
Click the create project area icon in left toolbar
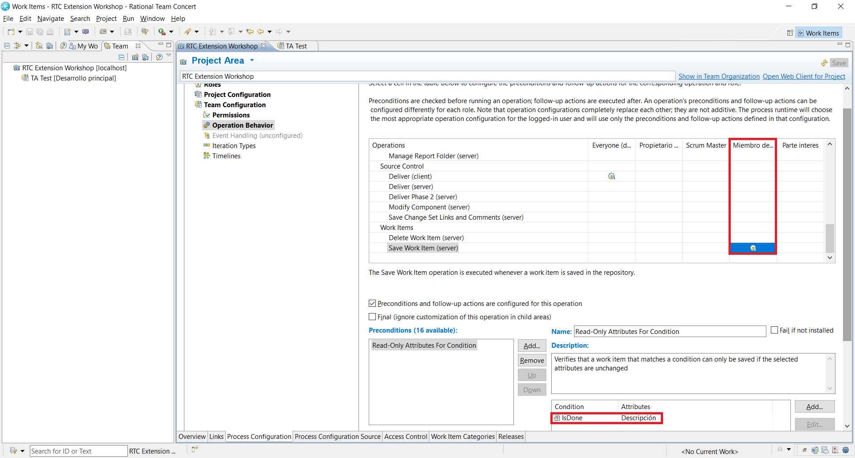pyautogui.click(x=39, y=46)
